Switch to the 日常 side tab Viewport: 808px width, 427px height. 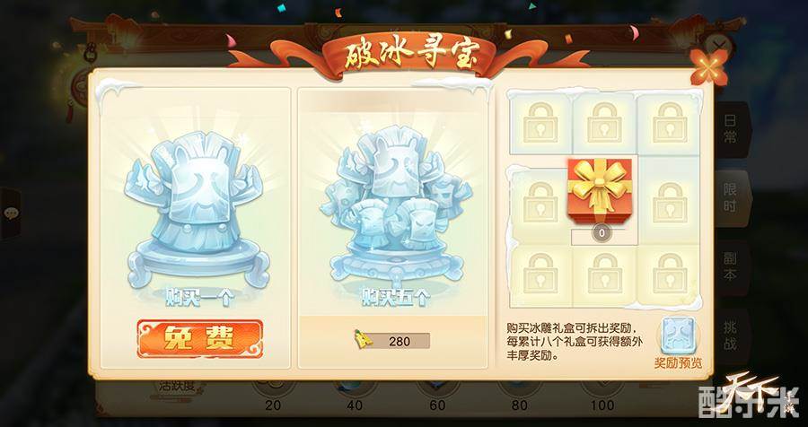point(731,129)
